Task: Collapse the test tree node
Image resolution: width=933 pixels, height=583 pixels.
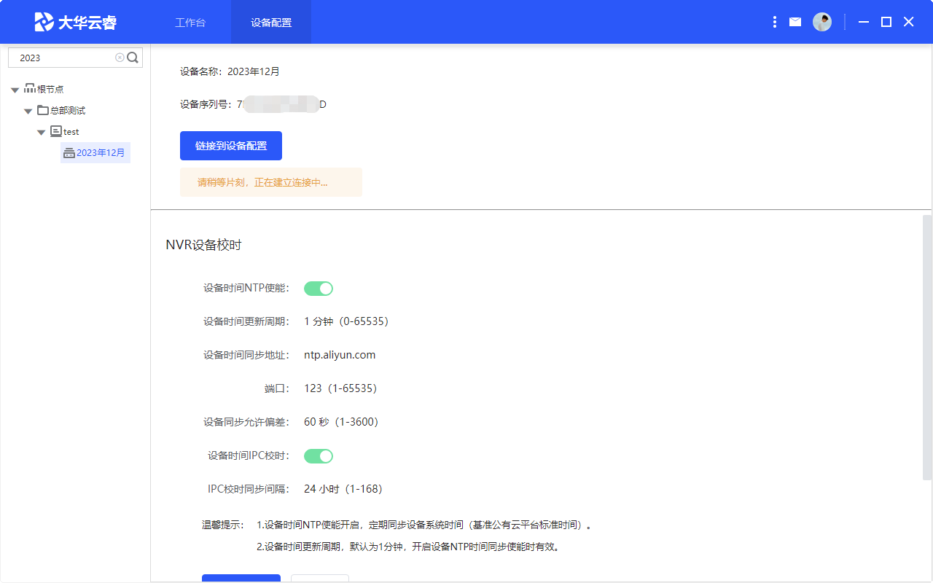Action: (x=42, y=133)
